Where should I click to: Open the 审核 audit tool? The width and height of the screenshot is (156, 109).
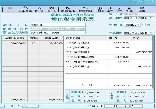pyautogui.click(x=51, y=9)
